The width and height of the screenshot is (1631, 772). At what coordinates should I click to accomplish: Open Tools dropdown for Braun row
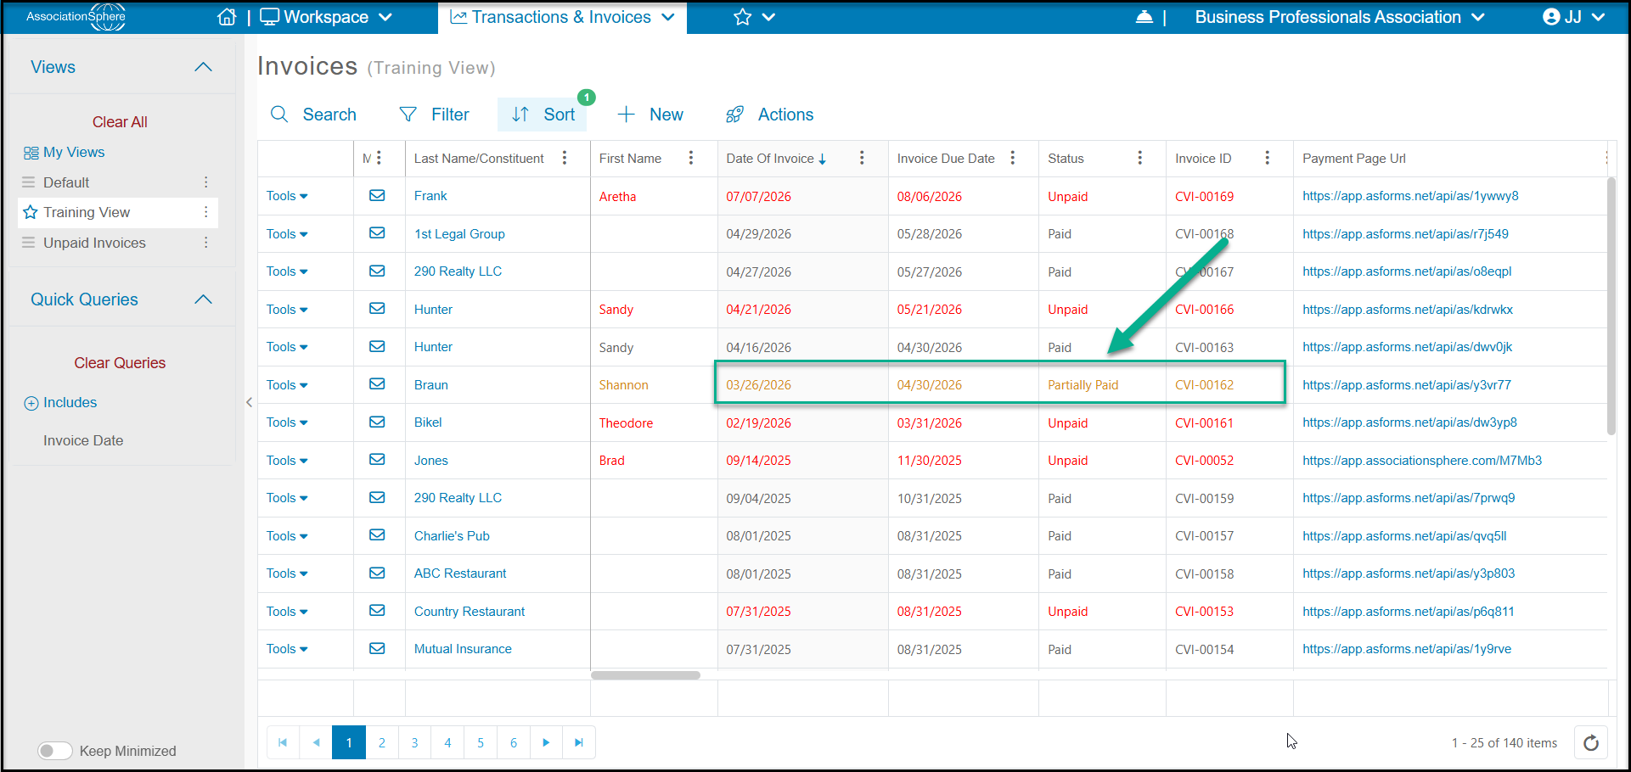pos(287,385)
